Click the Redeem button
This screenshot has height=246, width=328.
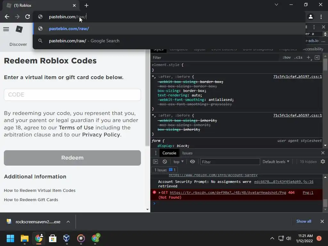[x=72, y=158]
